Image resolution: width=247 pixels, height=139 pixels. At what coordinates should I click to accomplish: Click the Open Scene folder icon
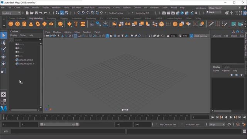pos(32,13)
